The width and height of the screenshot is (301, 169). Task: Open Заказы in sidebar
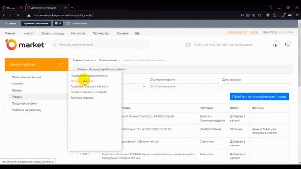pyautogui.click(x=17, y=90)
